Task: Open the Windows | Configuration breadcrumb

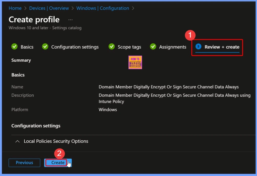Action: (102, 8)
